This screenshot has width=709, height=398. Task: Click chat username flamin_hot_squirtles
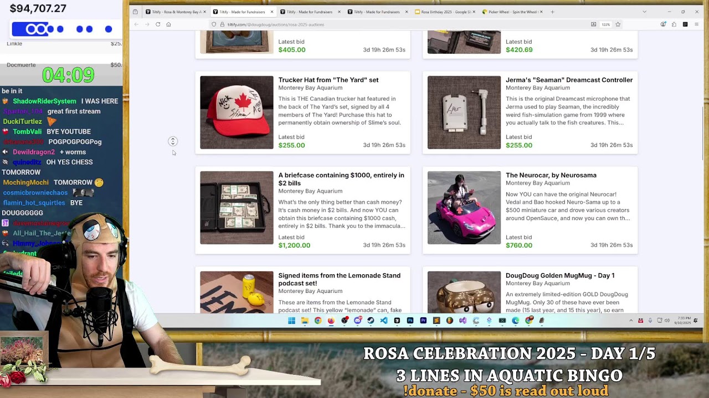[34, 203]
